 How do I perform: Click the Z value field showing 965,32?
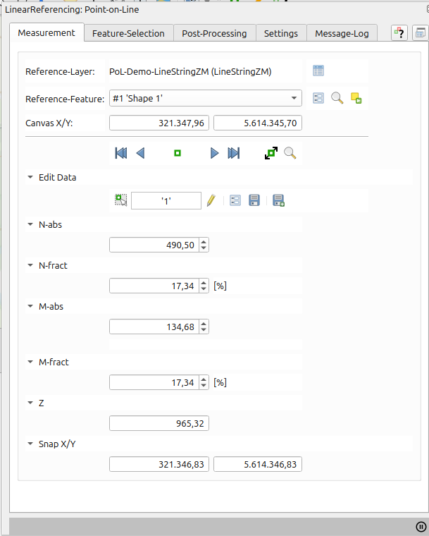pos(159,423)
